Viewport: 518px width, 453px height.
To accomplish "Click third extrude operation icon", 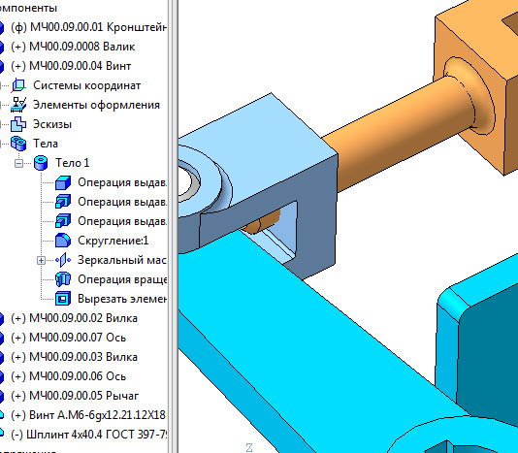I will (63, 221).
